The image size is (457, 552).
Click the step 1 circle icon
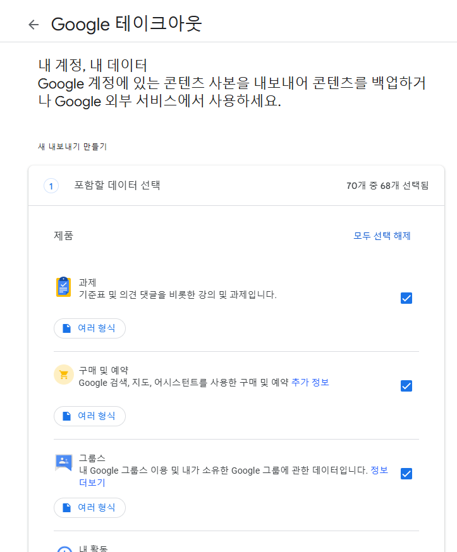point(51,186)
